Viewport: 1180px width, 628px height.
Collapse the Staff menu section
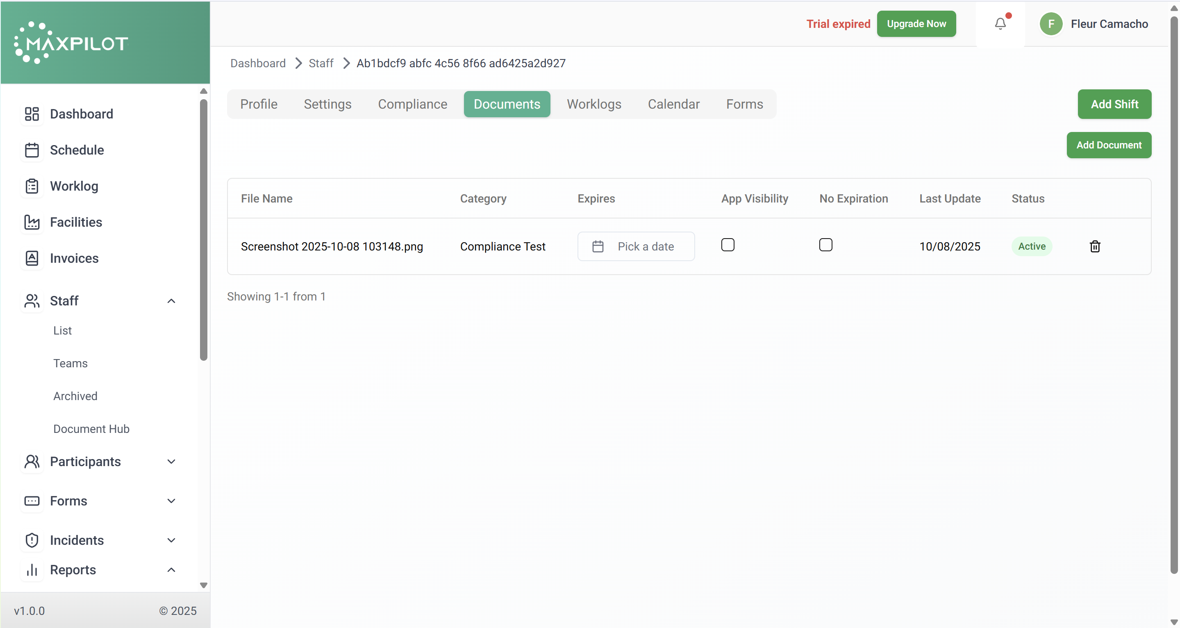pyautogui.click(x=171, y=301)
